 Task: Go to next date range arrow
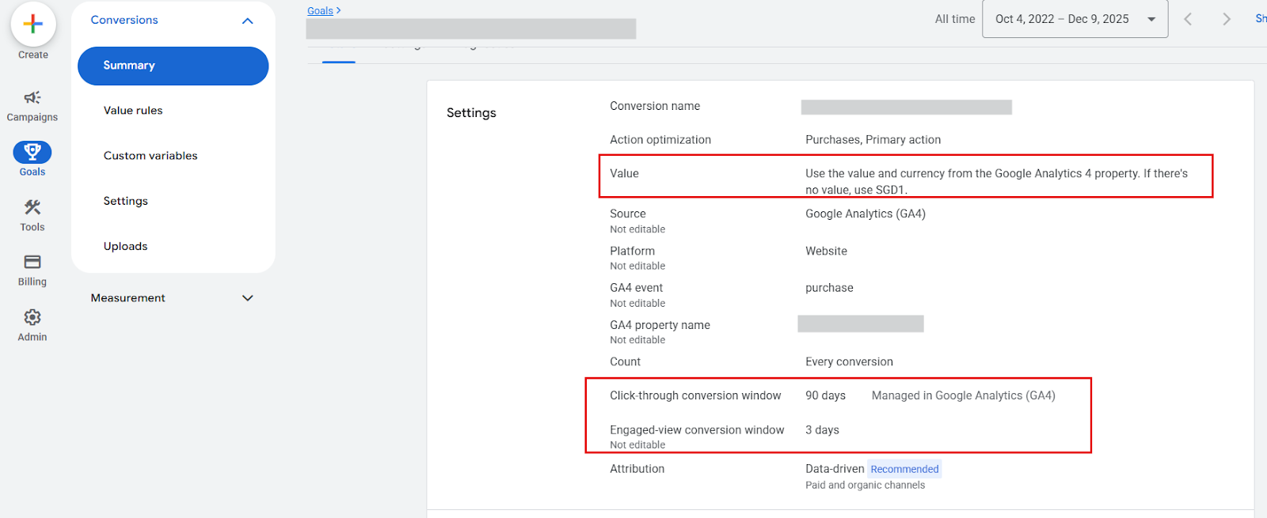[1227, 19]
